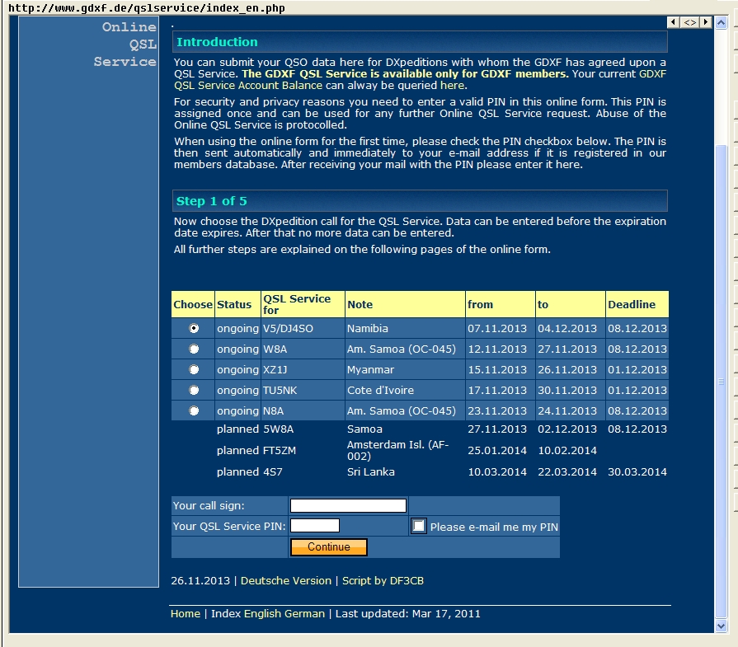Image resolution: width=738 pixels, height=647 pixels.
Task: Click the left arrow navigation icon
Action: tap(673, 22)
